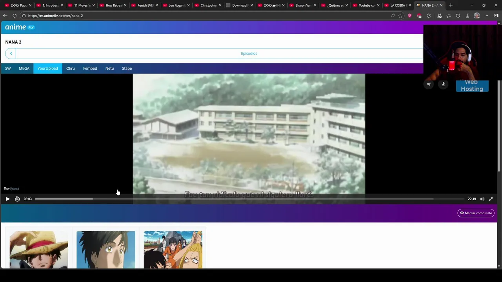Switch to the '1. Introducti' tab
Image resolution: width=502 pixels, height=282 pixels.
51,5
